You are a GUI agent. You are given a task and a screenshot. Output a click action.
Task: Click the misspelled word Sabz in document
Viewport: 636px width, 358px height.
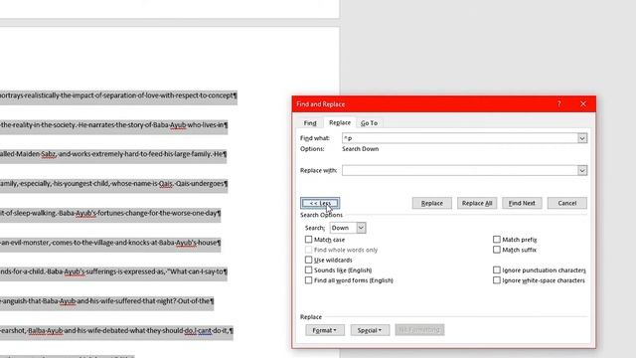49,154
